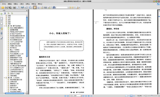Click the find previous result icon
The height and width of the screenshot is (97, 160).
[70, 7]
